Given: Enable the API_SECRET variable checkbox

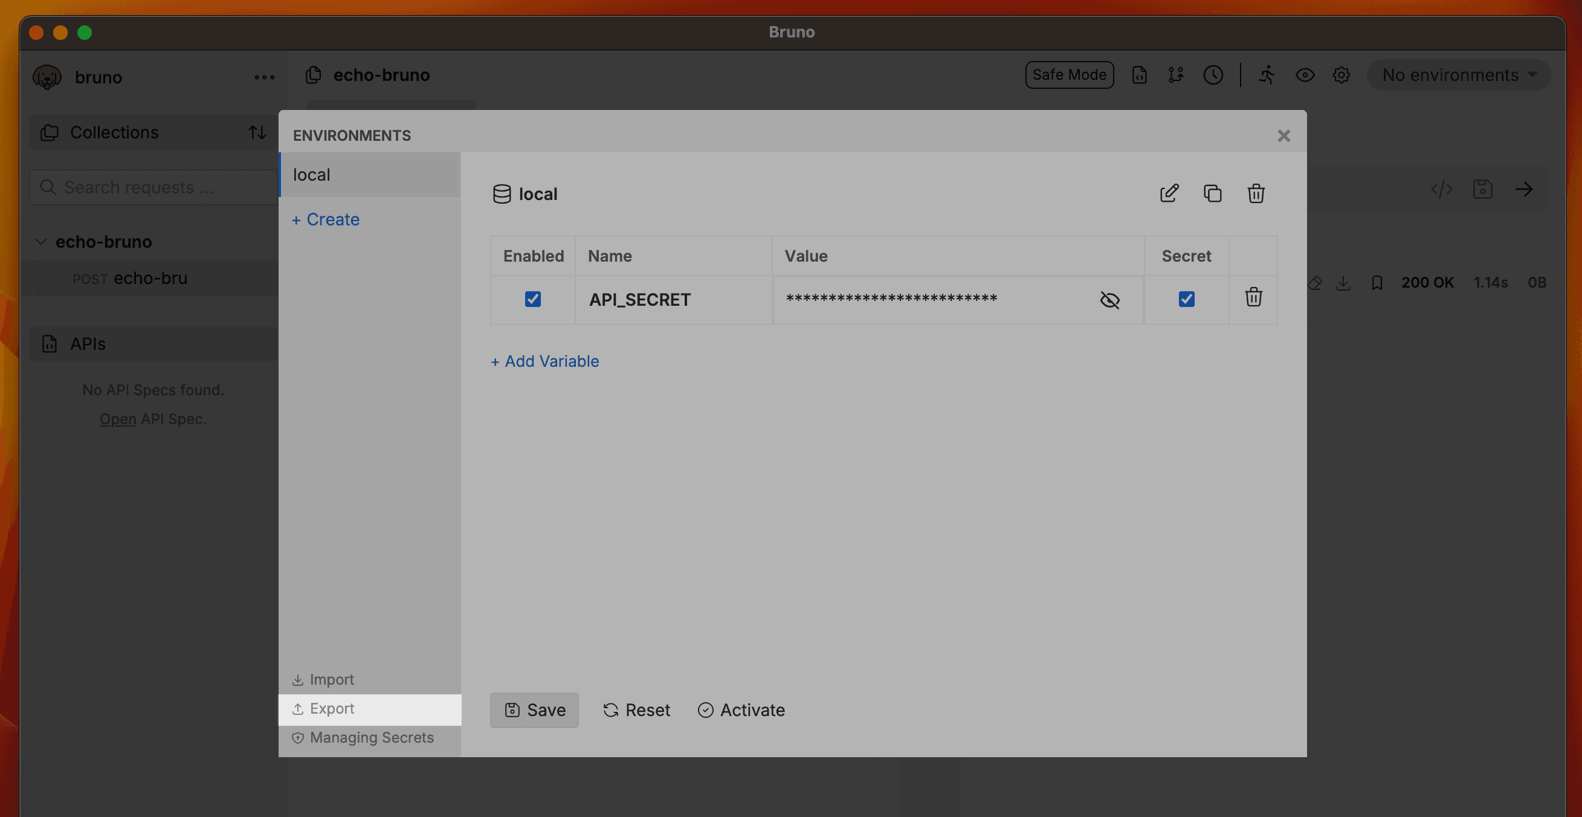Looking at the screenshot, I should click(533, 299).
